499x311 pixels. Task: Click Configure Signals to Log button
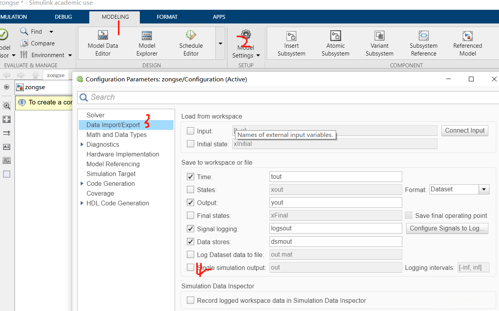(447, 228)
